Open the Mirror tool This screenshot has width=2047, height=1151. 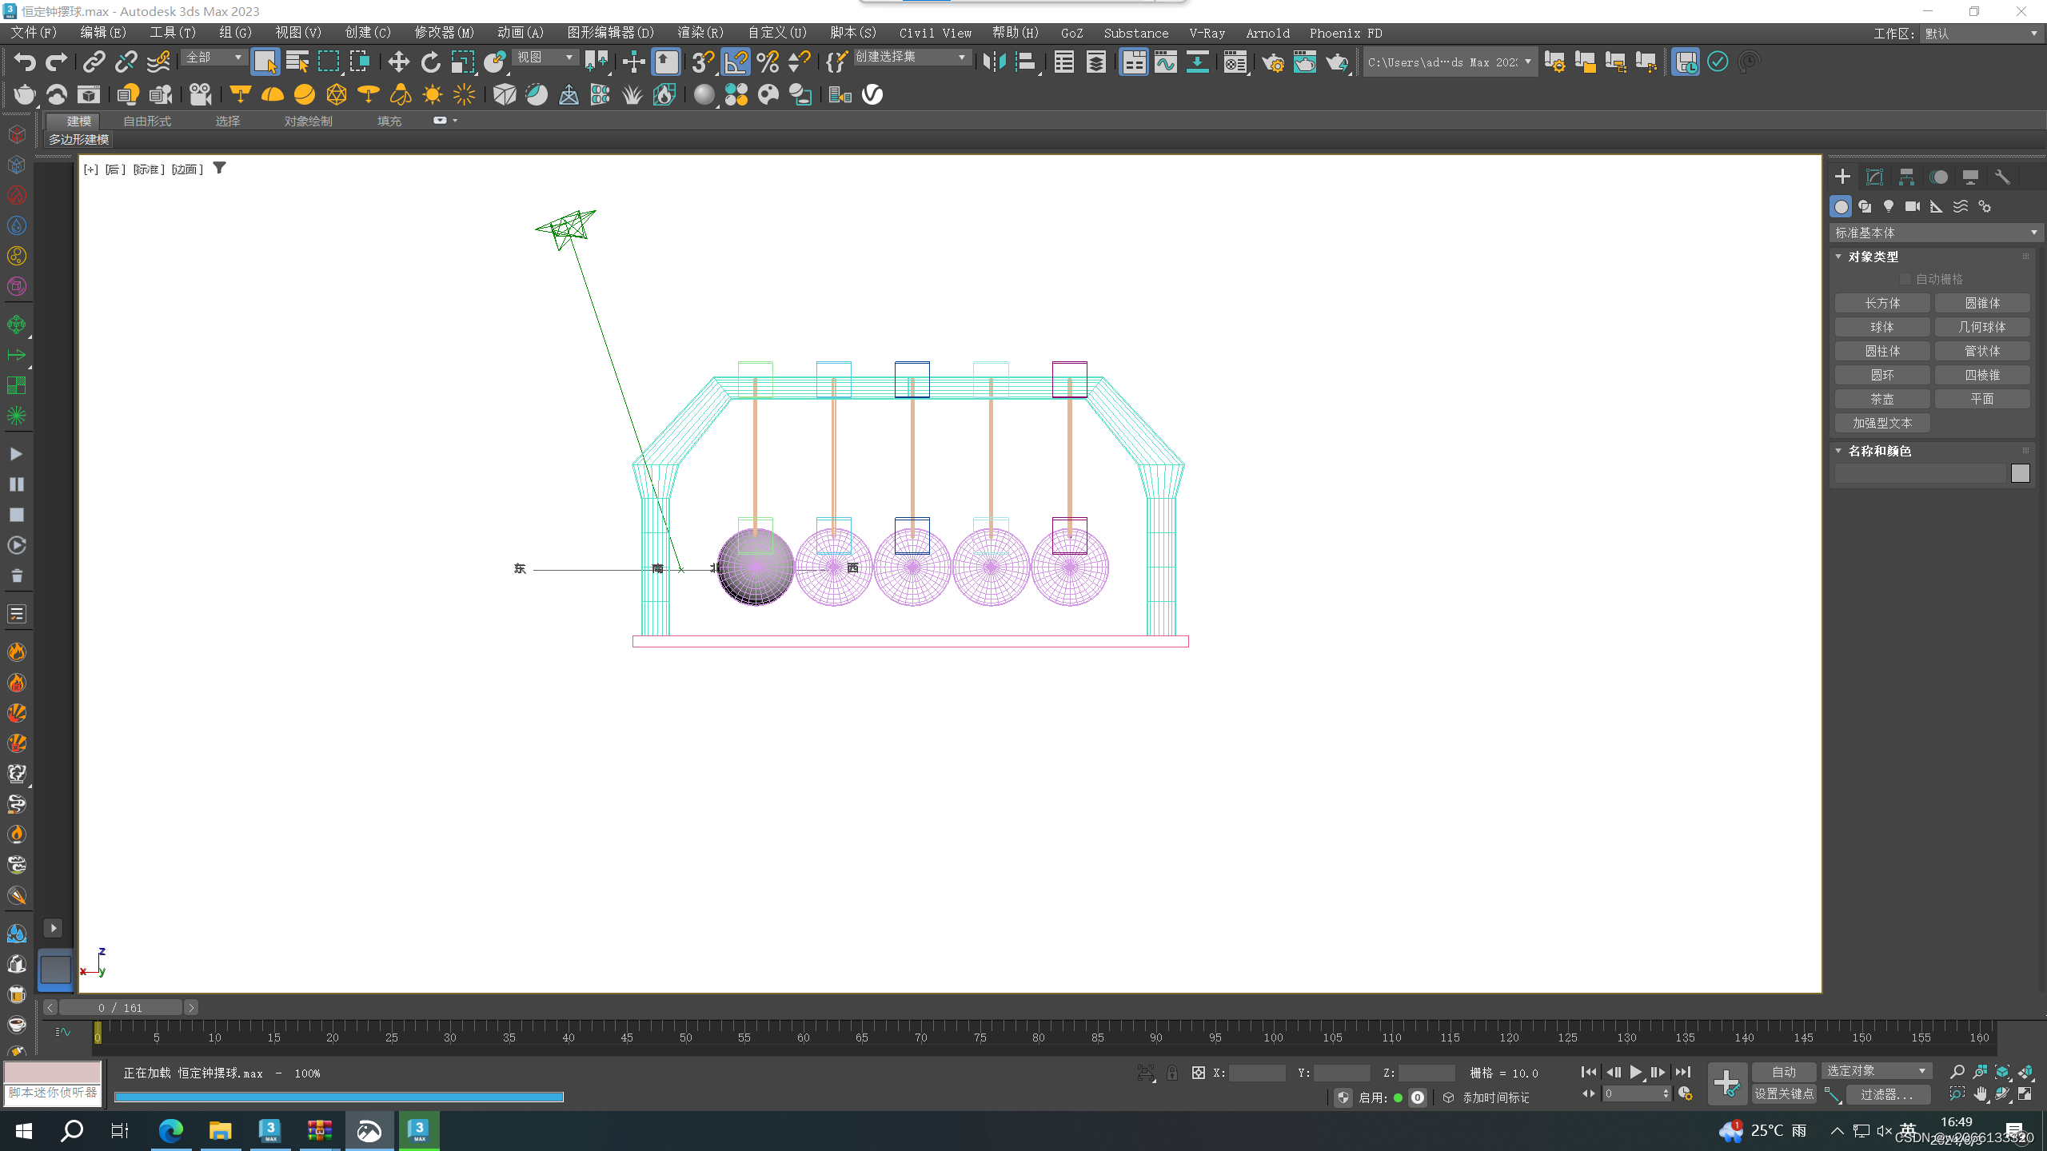point(994,62)
